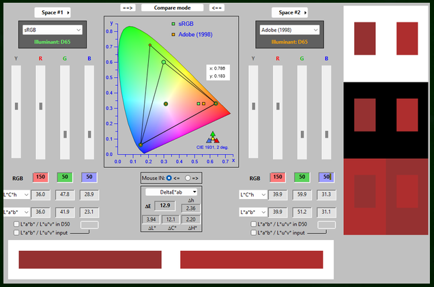Click the bottom right wide color bar
Image resolution: width=434 pixels, height=287 pixels.
pyautogui.click(x=252, y=260)
